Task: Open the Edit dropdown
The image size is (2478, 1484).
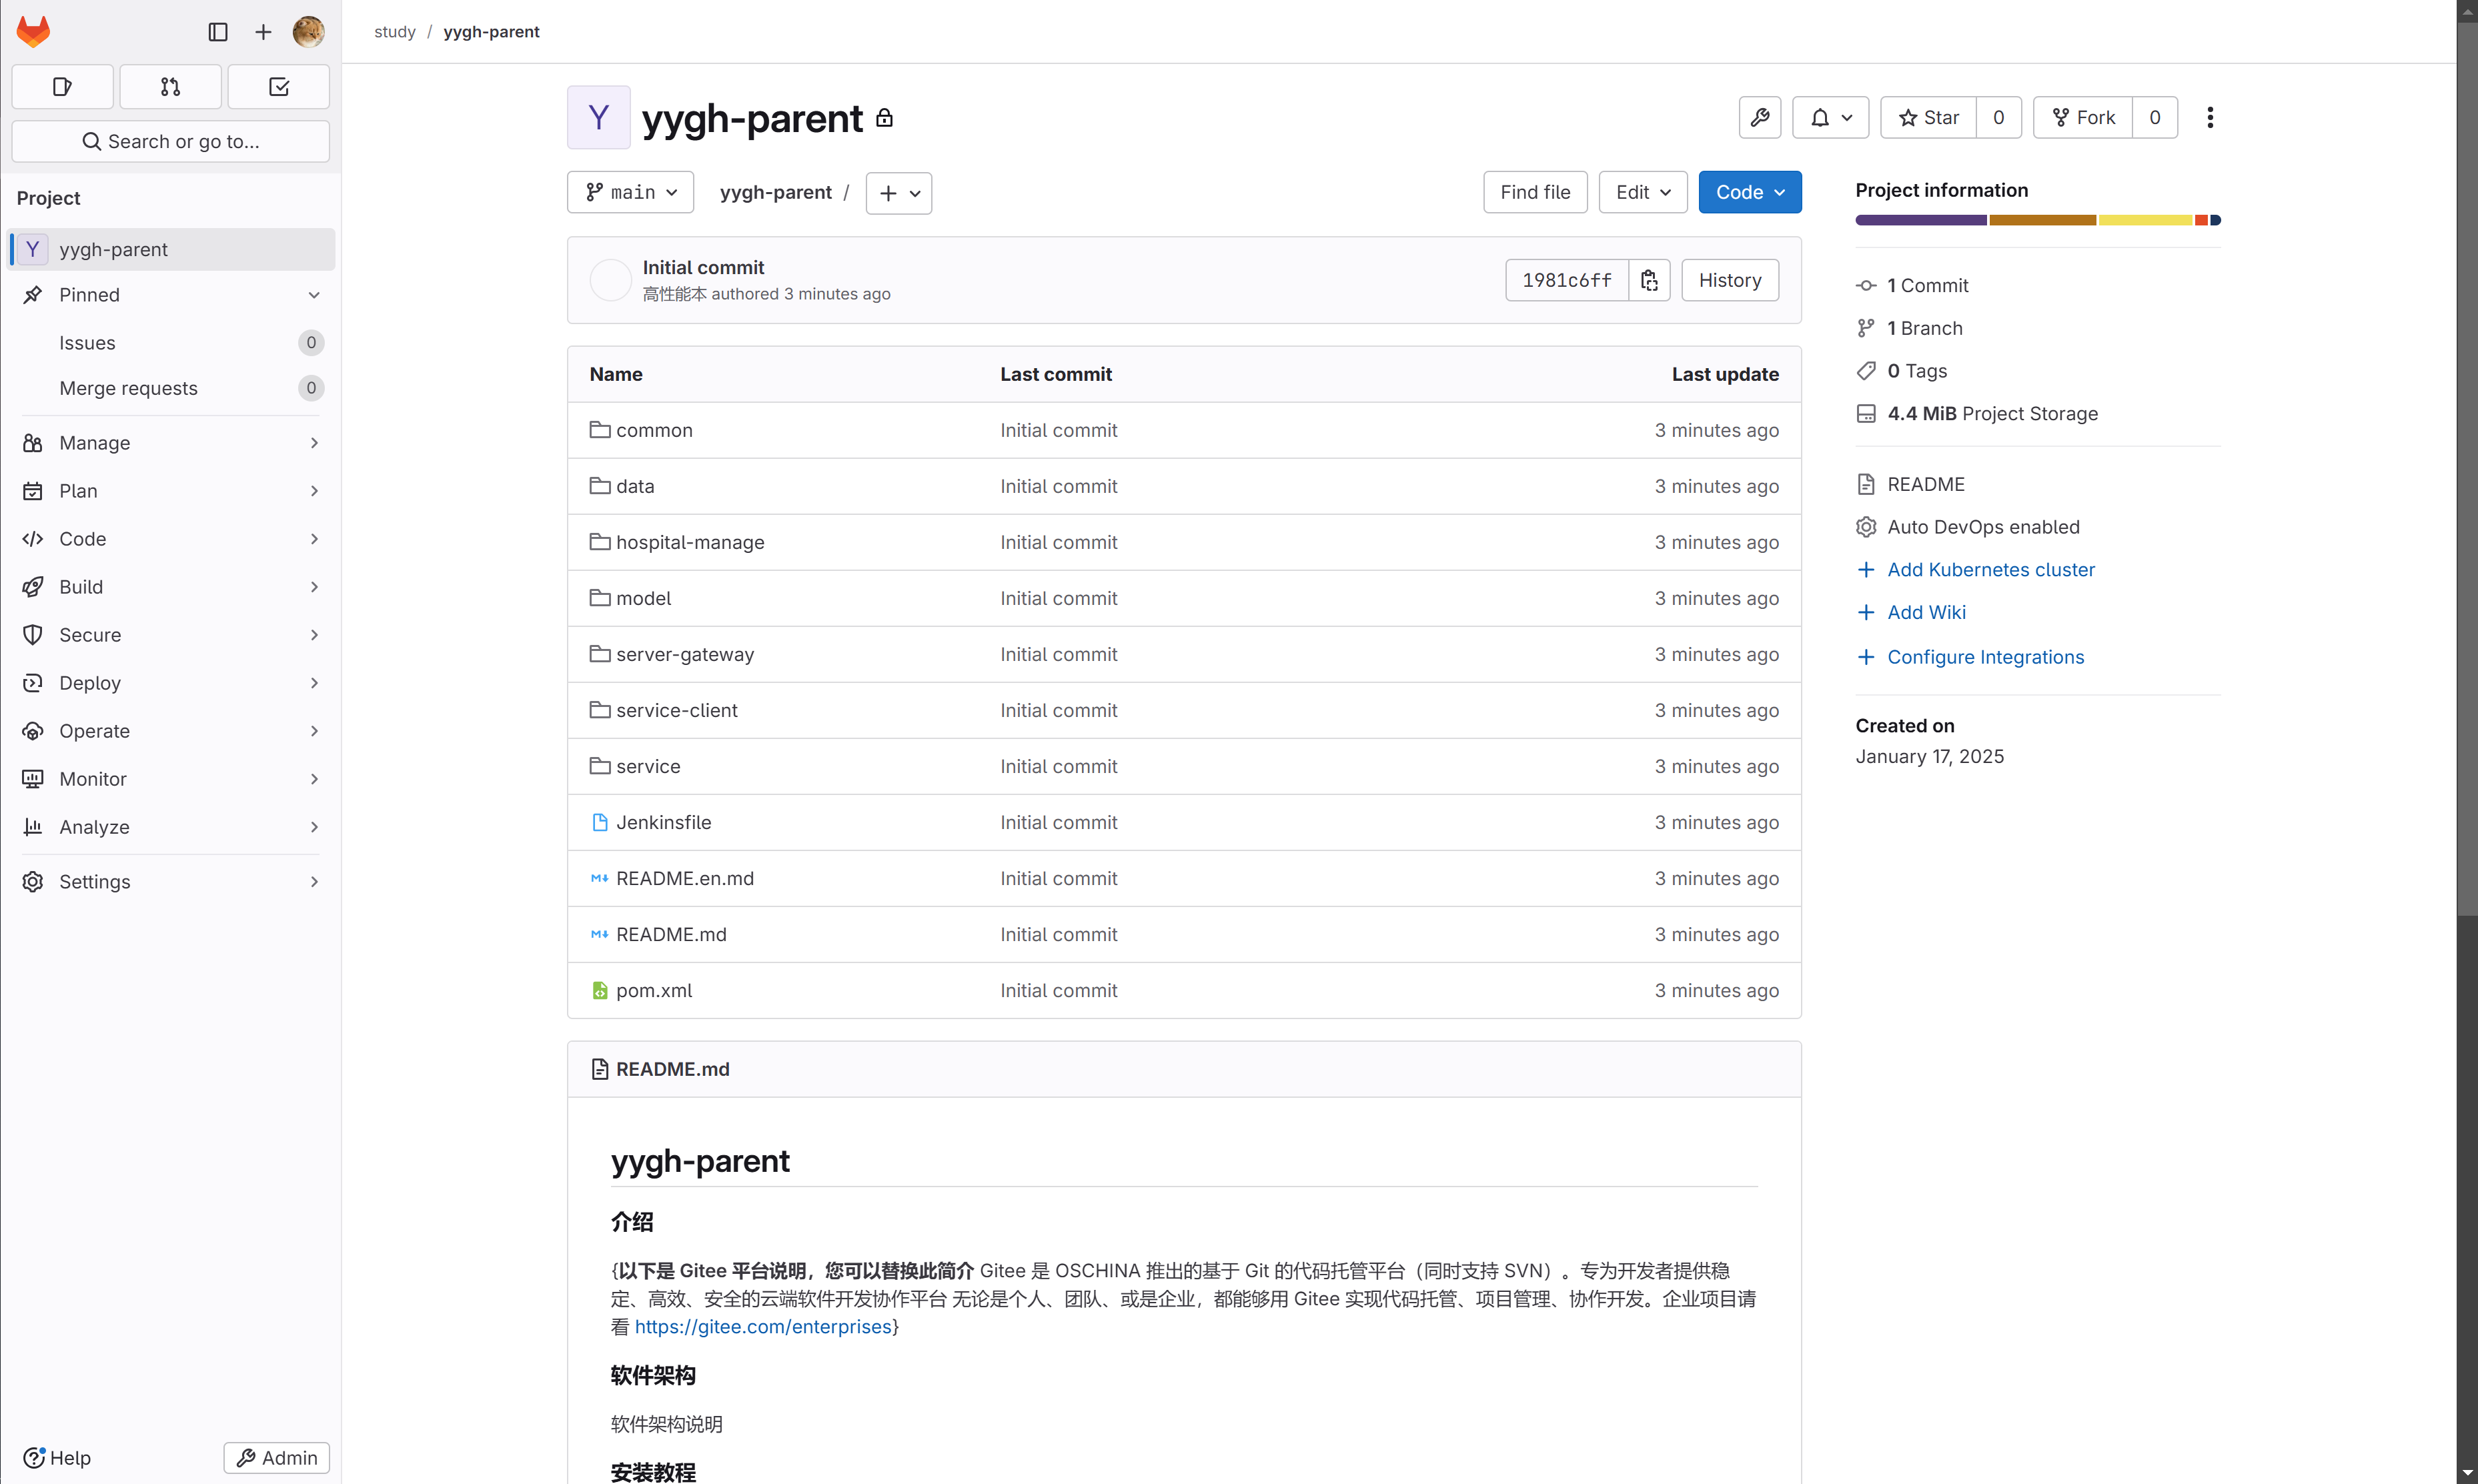Action: 1642,192
